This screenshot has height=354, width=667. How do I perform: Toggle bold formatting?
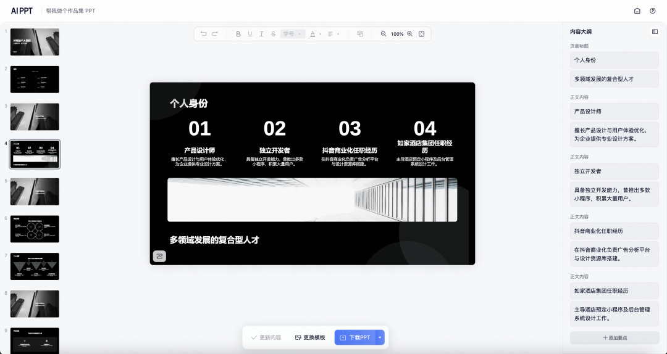238,34
